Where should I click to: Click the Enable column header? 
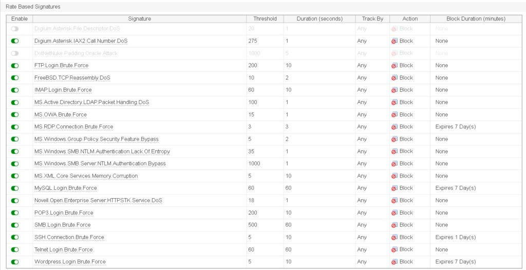click(20, 19)
